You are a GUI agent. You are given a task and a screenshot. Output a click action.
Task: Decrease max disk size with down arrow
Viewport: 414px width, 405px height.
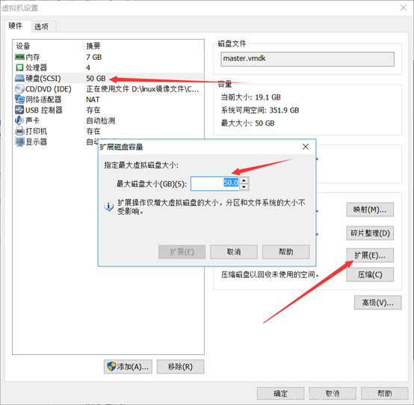coord(244,187)
